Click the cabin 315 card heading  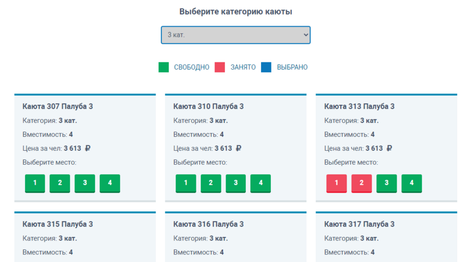[x=58, y=224]
